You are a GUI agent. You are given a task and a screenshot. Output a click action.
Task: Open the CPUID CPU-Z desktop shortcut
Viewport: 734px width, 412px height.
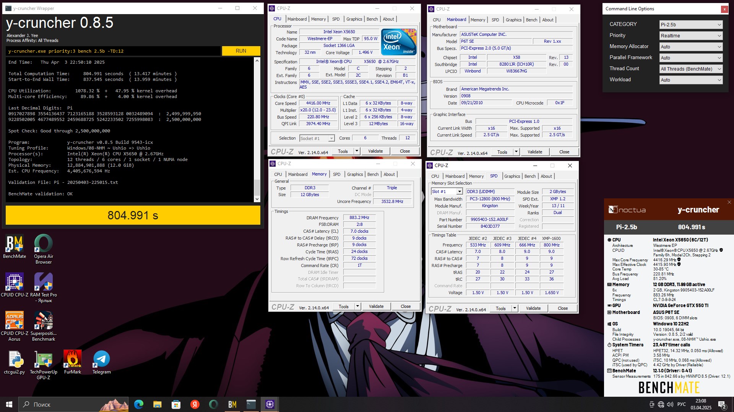click(x=15, y=285)
